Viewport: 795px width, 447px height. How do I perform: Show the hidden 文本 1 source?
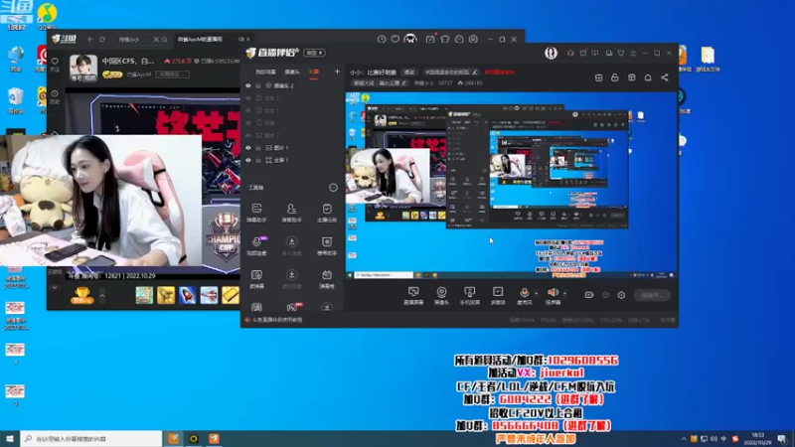pos(248,110)
